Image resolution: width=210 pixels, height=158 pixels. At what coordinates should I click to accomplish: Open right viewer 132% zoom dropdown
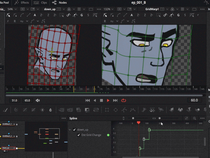pos(108,9)
